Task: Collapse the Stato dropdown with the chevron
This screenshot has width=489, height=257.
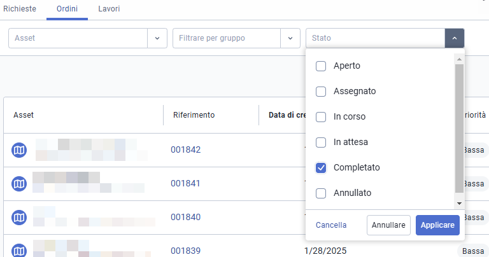Action: click(x=455, y=38)
